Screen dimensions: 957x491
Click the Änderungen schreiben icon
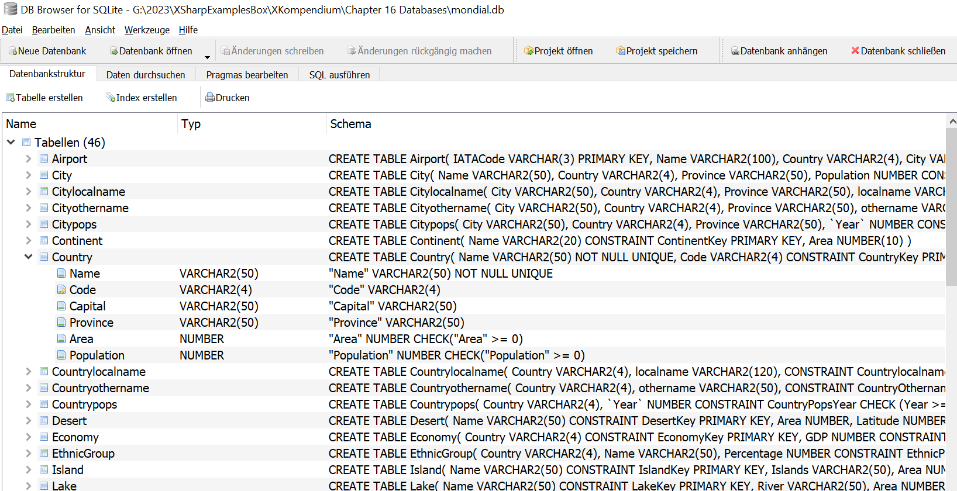225,51
